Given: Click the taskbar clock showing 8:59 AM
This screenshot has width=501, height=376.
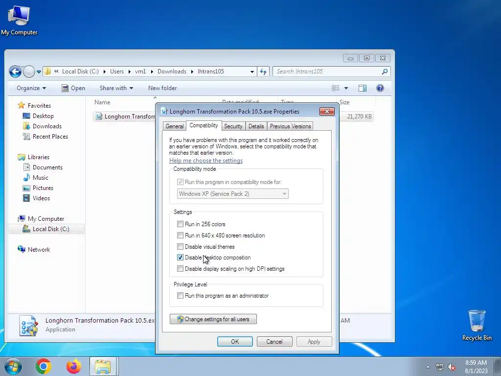Looking at the screenshot, I should 476,367.
